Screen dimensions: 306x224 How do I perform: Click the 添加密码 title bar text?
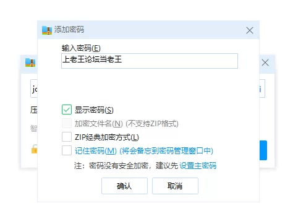click(x=69, y=30)
